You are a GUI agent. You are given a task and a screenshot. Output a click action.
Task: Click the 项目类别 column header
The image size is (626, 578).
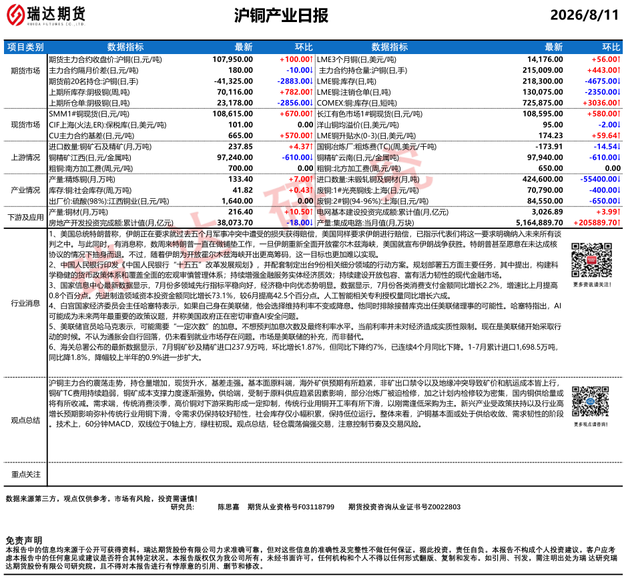pyautogui.click(x=25, y=47)
